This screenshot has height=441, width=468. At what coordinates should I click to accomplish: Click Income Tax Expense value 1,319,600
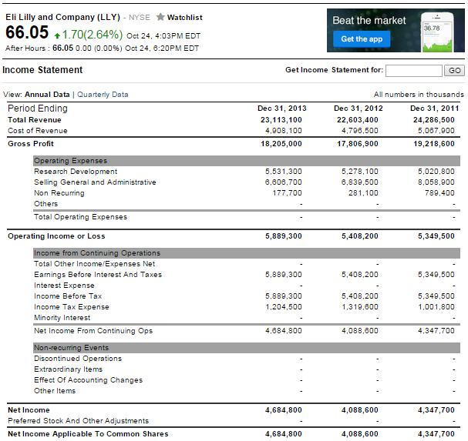tap(359, 306)
